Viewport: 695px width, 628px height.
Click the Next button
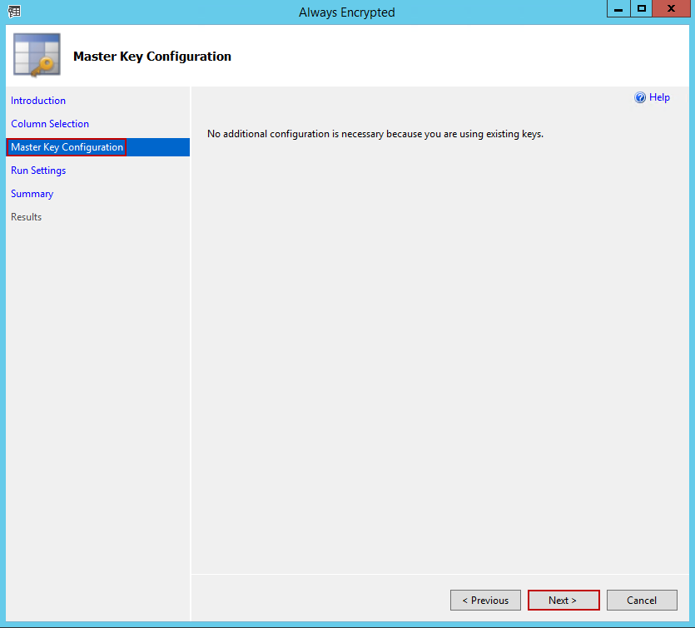563,600
